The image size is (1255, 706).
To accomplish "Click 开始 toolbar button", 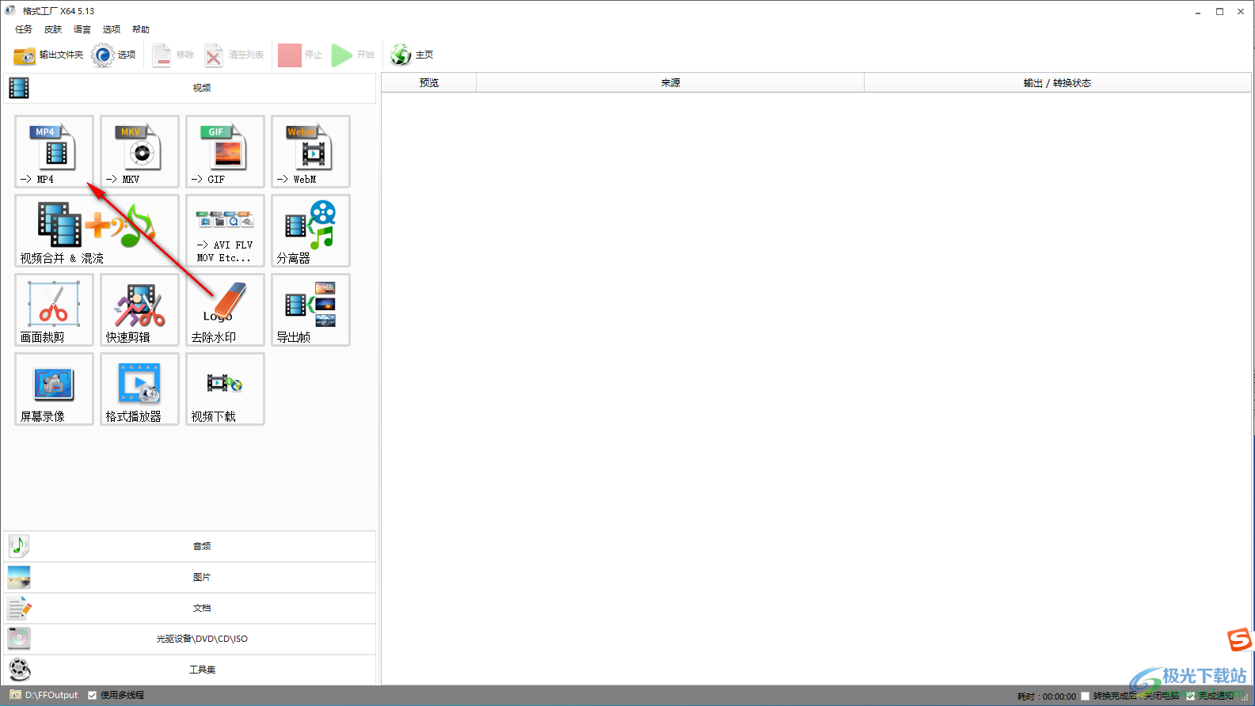I will [x=353, y=55].
